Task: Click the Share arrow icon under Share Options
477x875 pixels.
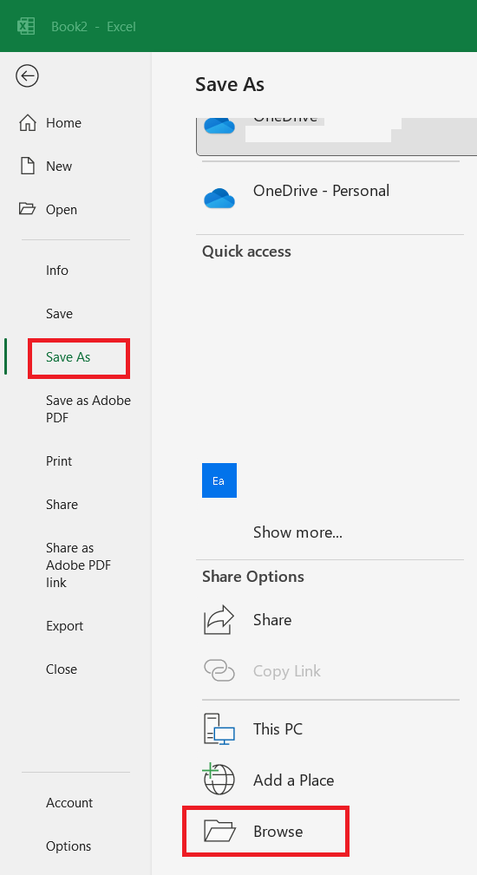Action: [219, 619]
